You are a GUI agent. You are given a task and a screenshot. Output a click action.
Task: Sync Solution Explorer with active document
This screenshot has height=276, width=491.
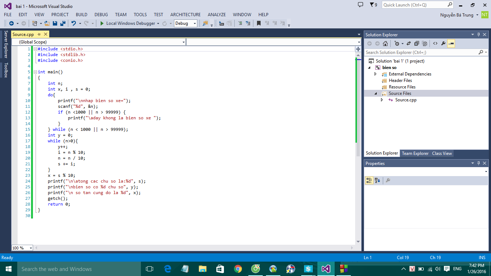(409, 43)
